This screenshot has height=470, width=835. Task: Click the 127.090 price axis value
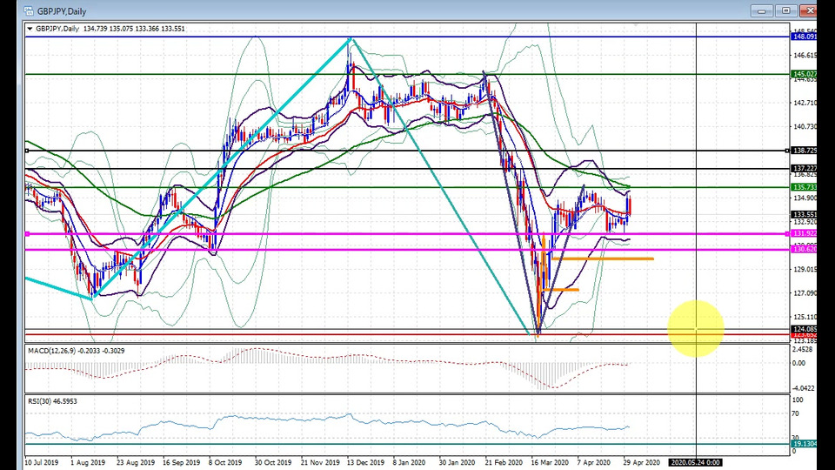804,293
